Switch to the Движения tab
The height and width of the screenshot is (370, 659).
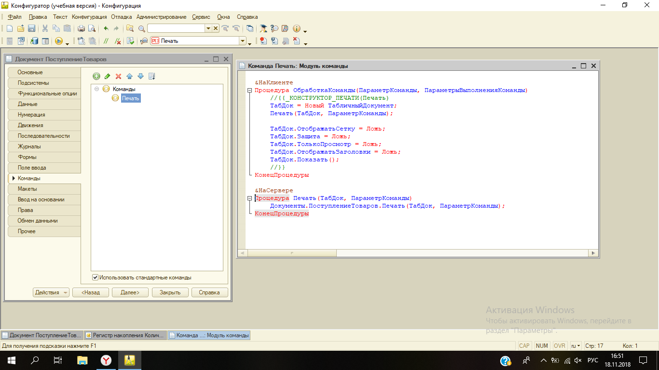[44, 125]
